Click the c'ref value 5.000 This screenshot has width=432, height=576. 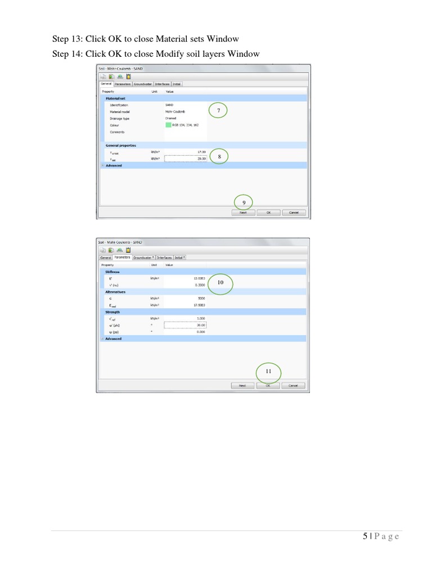pos(201,318)
